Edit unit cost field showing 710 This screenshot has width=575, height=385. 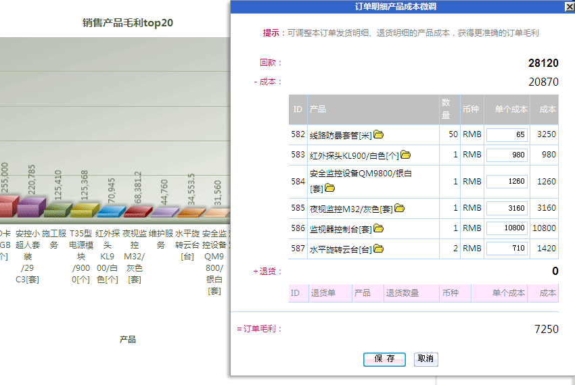[x=507, y=249]
